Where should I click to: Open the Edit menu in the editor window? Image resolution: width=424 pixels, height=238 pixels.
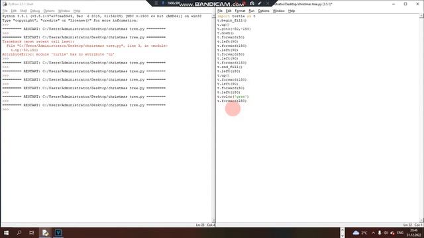pos(229,11)
